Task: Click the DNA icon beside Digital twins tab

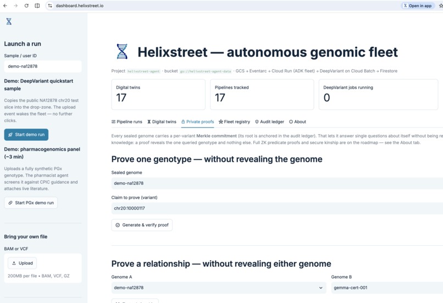Action: (x=149, y=122)
